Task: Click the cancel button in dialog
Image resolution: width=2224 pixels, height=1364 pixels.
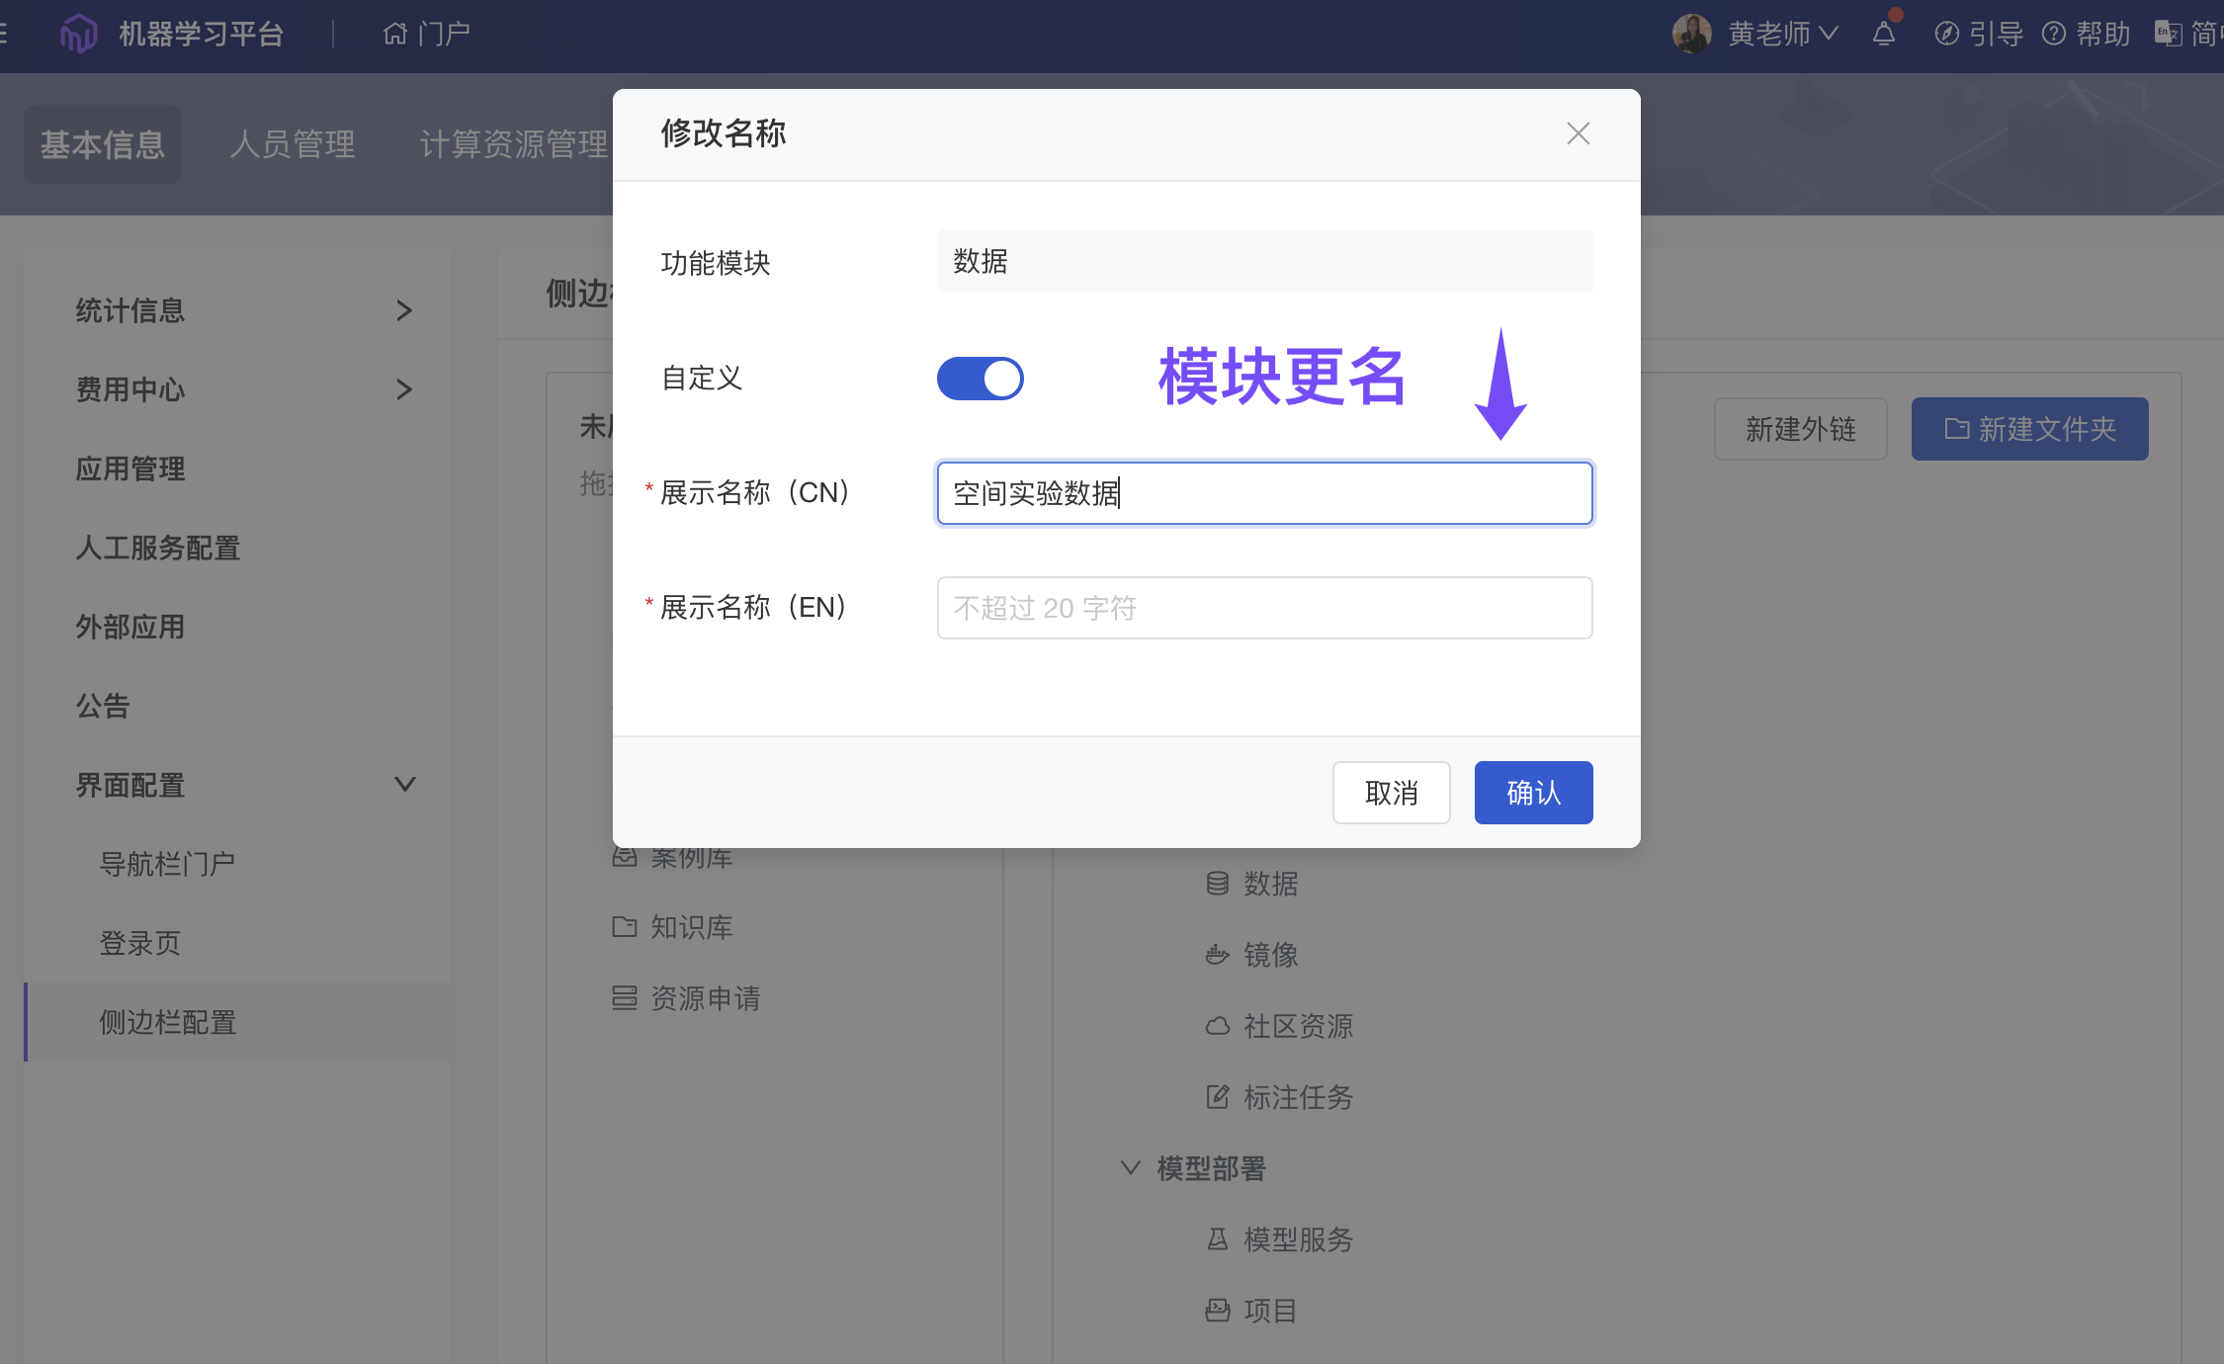Action: coord(1391,793)
